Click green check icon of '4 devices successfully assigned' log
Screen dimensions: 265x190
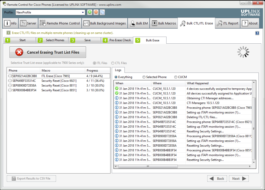(x=116, y=89)
